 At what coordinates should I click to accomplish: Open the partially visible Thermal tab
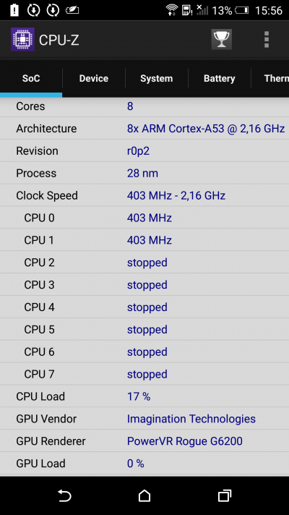point(270,79)
